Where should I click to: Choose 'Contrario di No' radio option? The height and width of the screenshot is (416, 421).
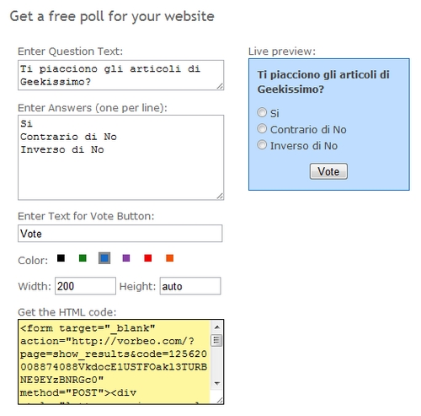pyautogui.click(x=262, y=128)
